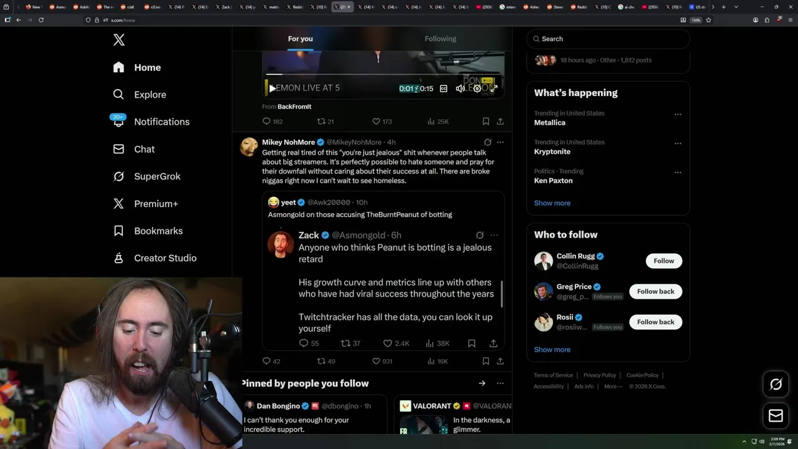Open Grok actions on Zack's embedded post
The height and width of the screenshot is (449, 798).
(x=479, y=235)
